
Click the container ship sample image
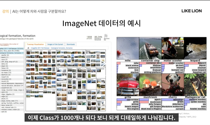(x=150, y=48)
